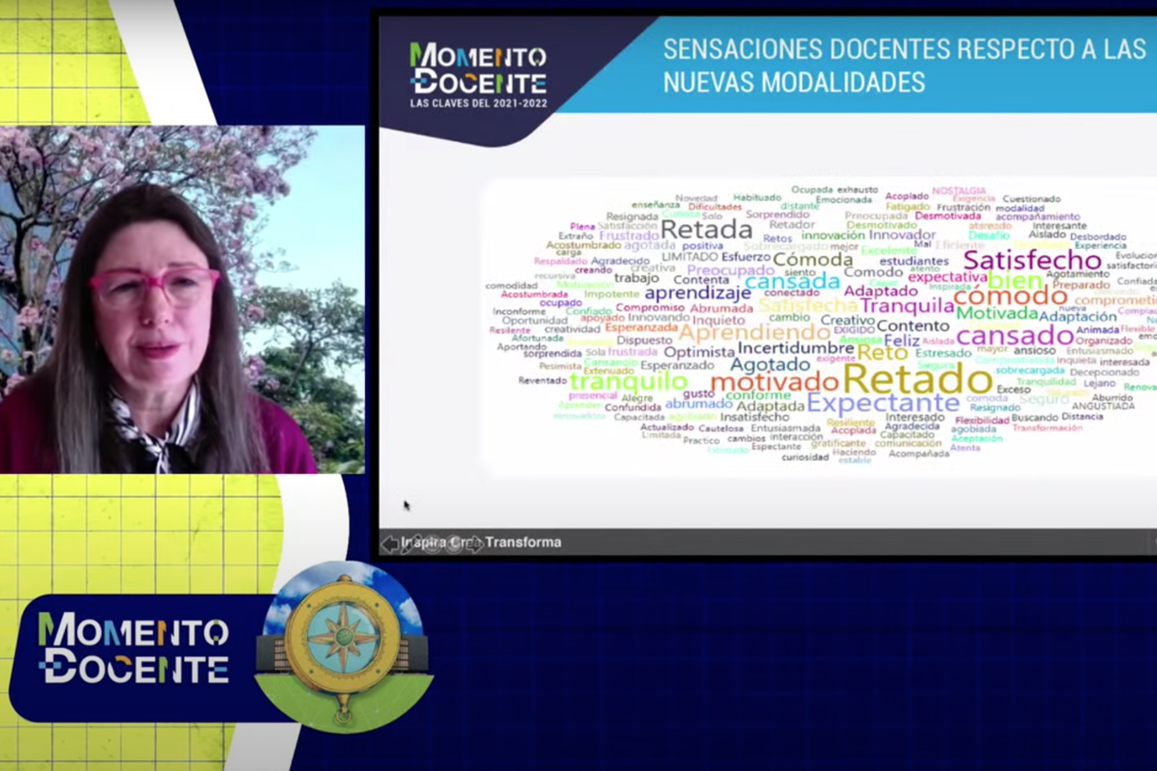Click the word 'Cómoda'
This screenshot has height=771, width=1157.
point(813,259)
